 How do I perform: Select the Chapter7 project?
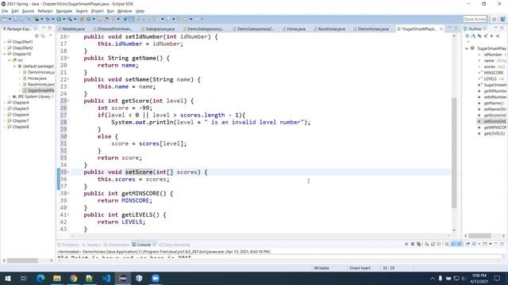coord(21,121)
